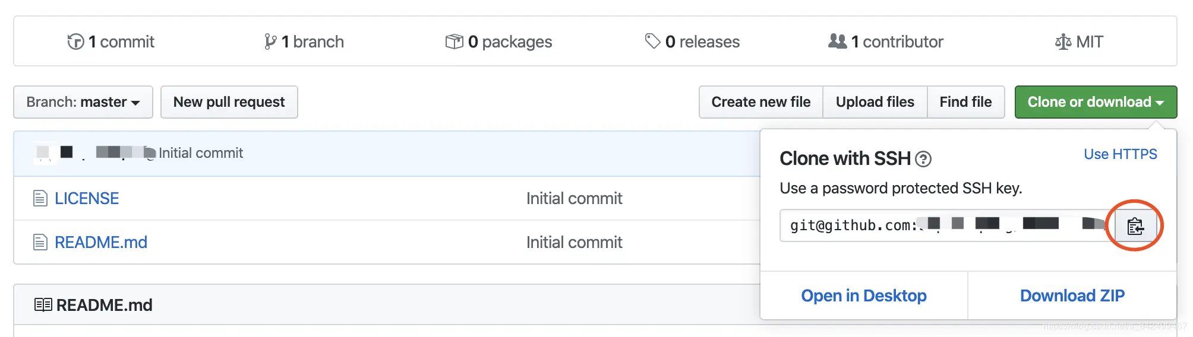Expand the Branch: master dropdown
Image resolution: width=1193 pixels, height=337 pixels.
pyautogui.click(x=83, y=102)
